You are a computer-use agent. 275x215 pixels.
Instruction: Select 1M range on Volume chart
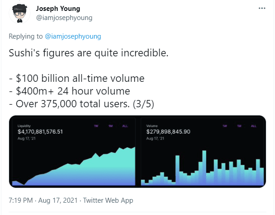click(239, 126)
